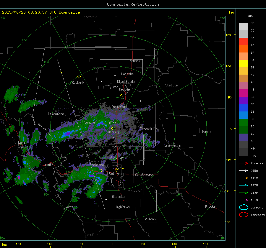
Task: Click the Olds label on map
Action: click(113, 123)
